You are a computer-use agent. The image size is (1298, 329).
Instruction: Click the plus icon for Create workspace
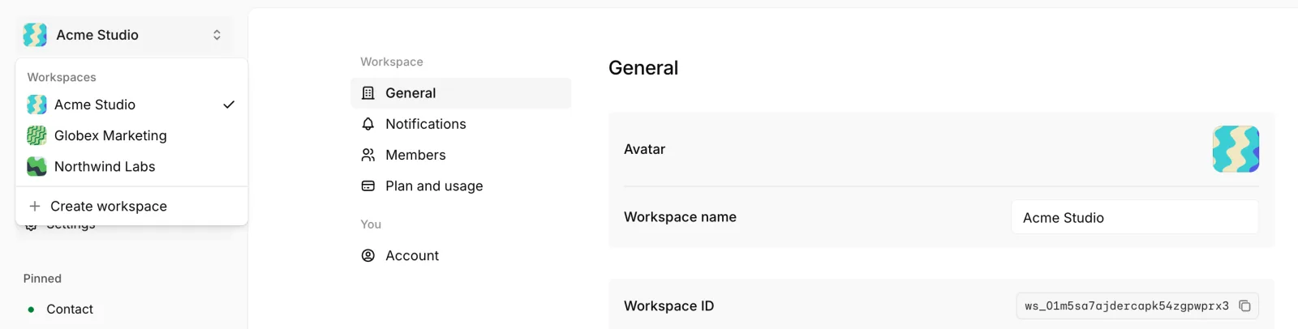(x=35, y=206)
